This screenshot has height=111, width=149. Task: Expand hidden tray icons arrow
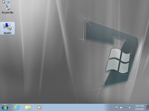[x=112, y=108]
